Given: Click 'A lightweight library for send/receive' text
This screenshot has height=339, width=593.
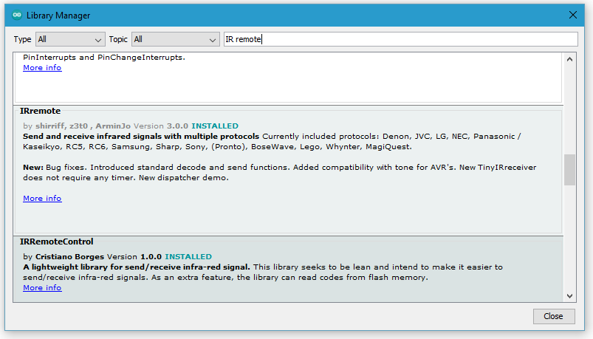Looking at the screenshot, I should [x=136, y=267].
